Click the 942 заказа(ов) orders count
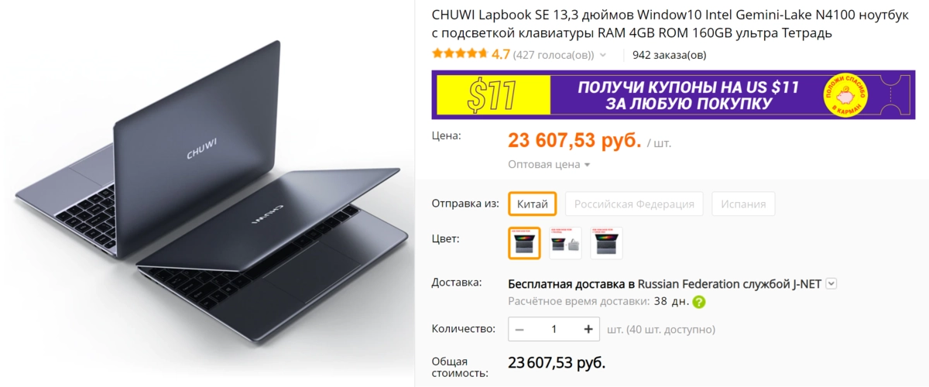 [x=669, y=55]
